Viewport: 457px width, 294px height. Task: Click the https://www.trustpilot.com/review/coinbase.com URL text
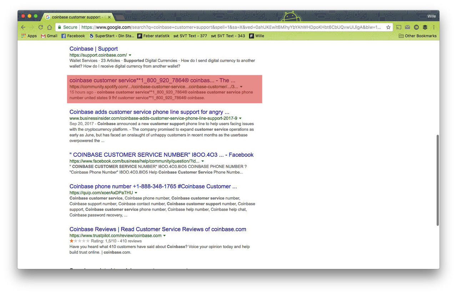(x=115, y=236)
